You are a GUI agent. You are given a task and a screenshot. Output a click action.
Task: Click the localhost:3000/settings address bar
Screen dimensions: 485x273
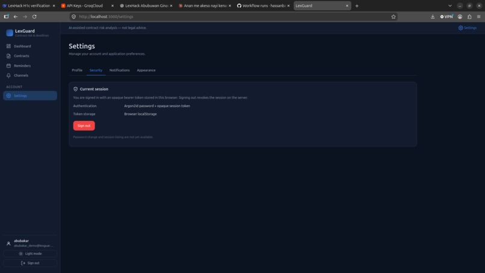click(233, 17)
